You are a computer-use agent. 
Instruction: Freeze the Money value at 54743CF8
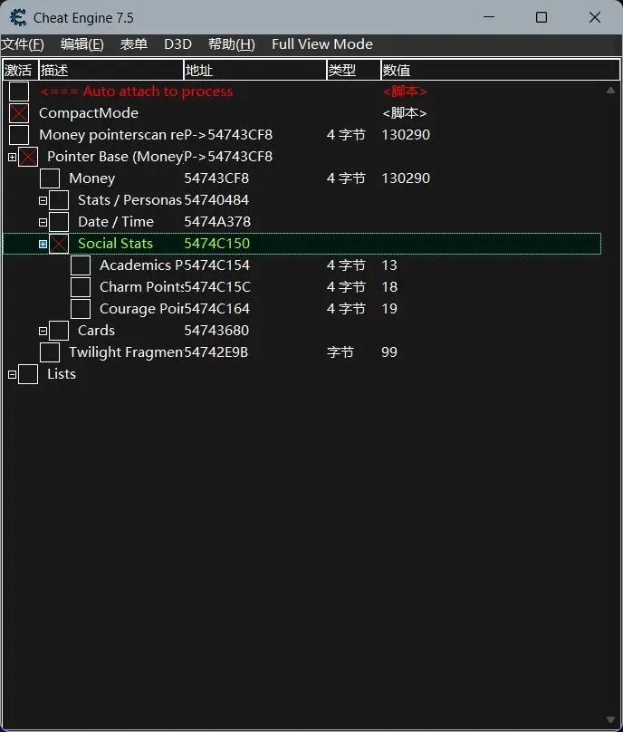click(50, 178)
